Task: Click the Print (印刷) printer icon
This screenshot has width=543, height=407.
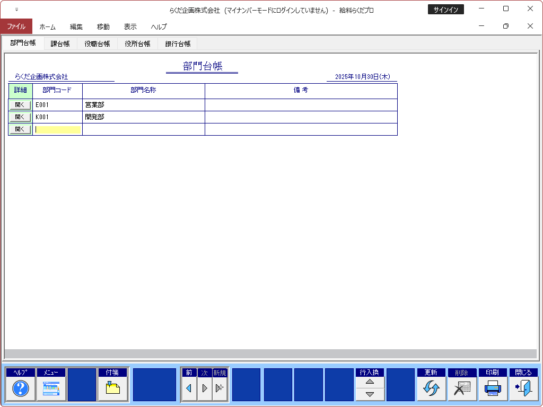Action: pos(493,389)
